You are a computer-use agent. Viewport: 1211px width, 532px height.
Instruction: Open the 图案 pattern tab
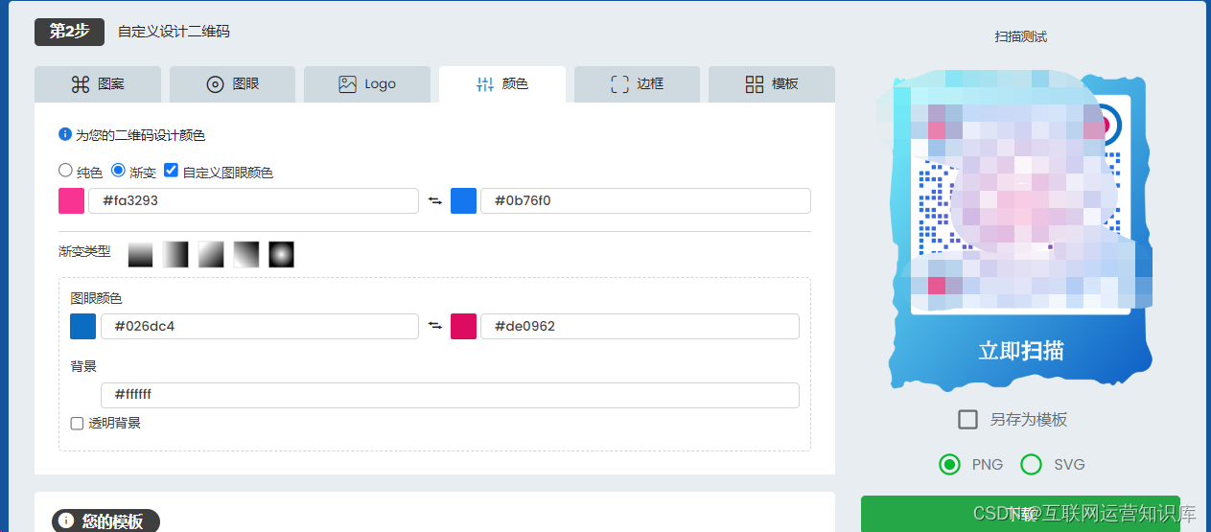tap(98, 84)
